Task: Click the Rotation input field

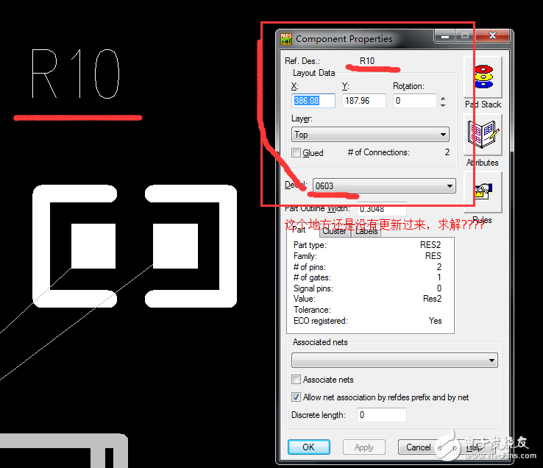Action: 415,101
